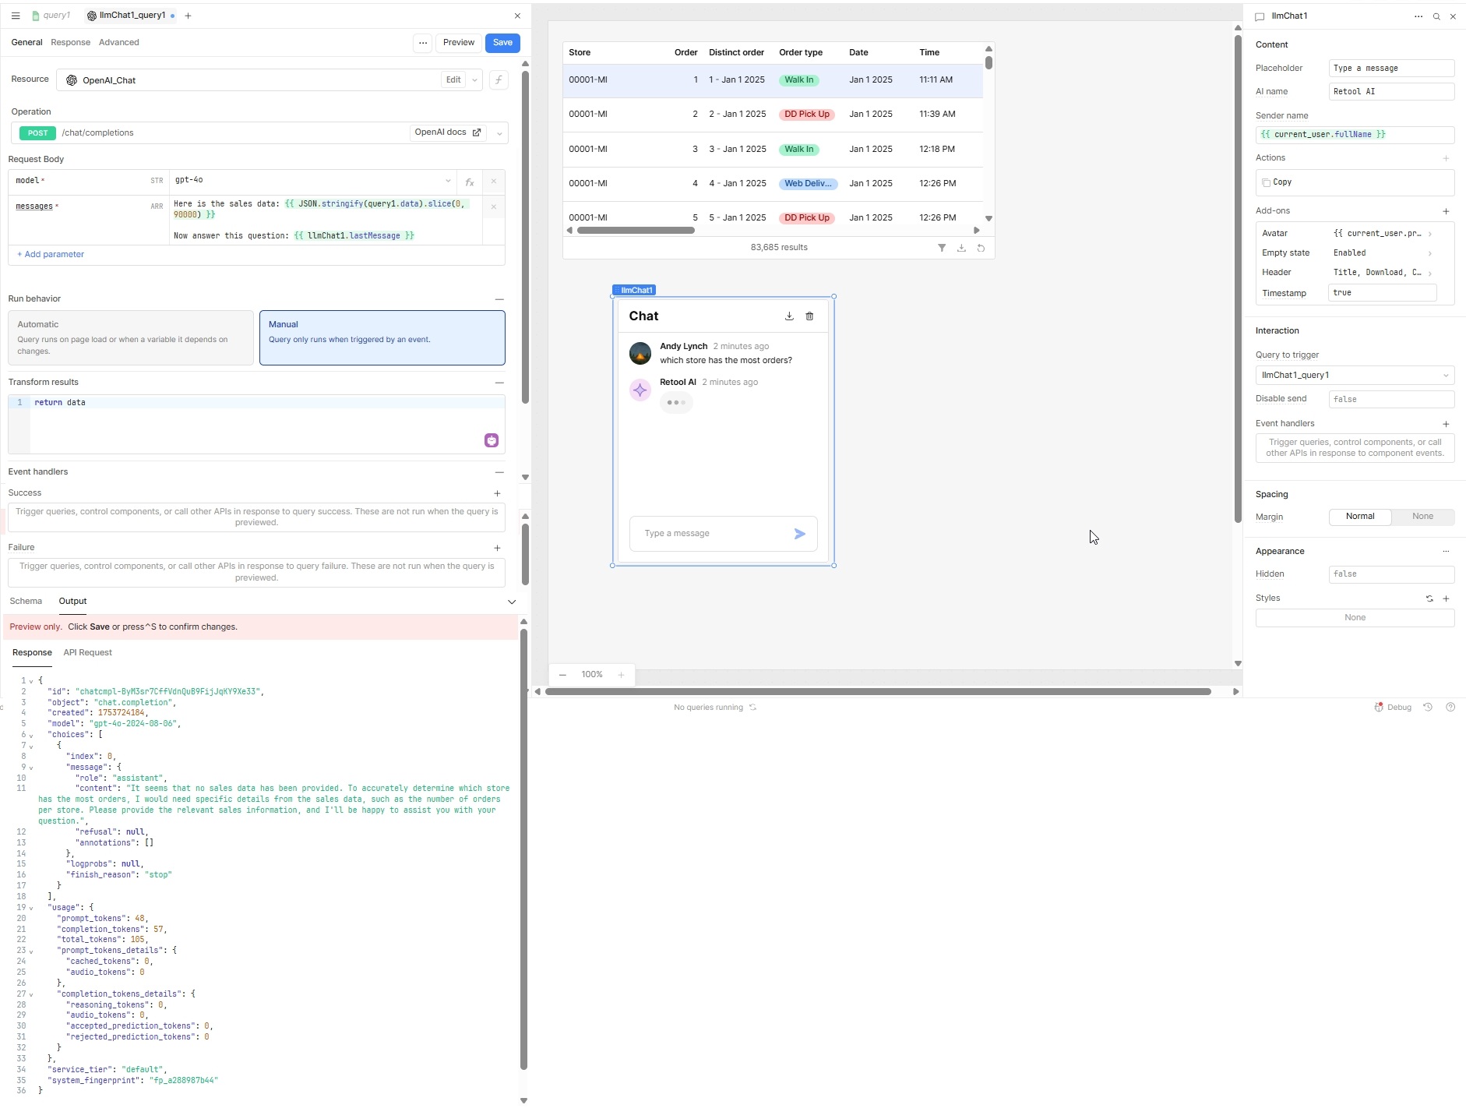This screenshot has width=1466, height=1112.
Task: Set margin to Normal
Action: [1360, 517]
